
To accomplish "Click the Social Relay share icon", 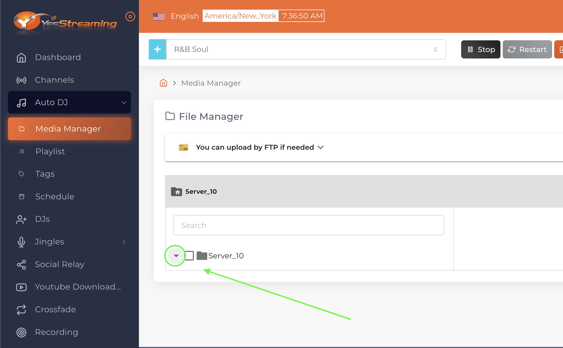I will (x=21, y=264).
